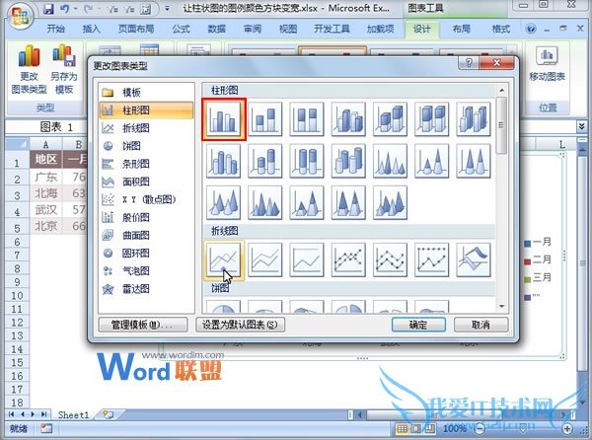Image resolution: width=592 pixels, height=440 pixels.
Task: Choose the 100% stacked cone chart
Action: (x=474, y=161)
